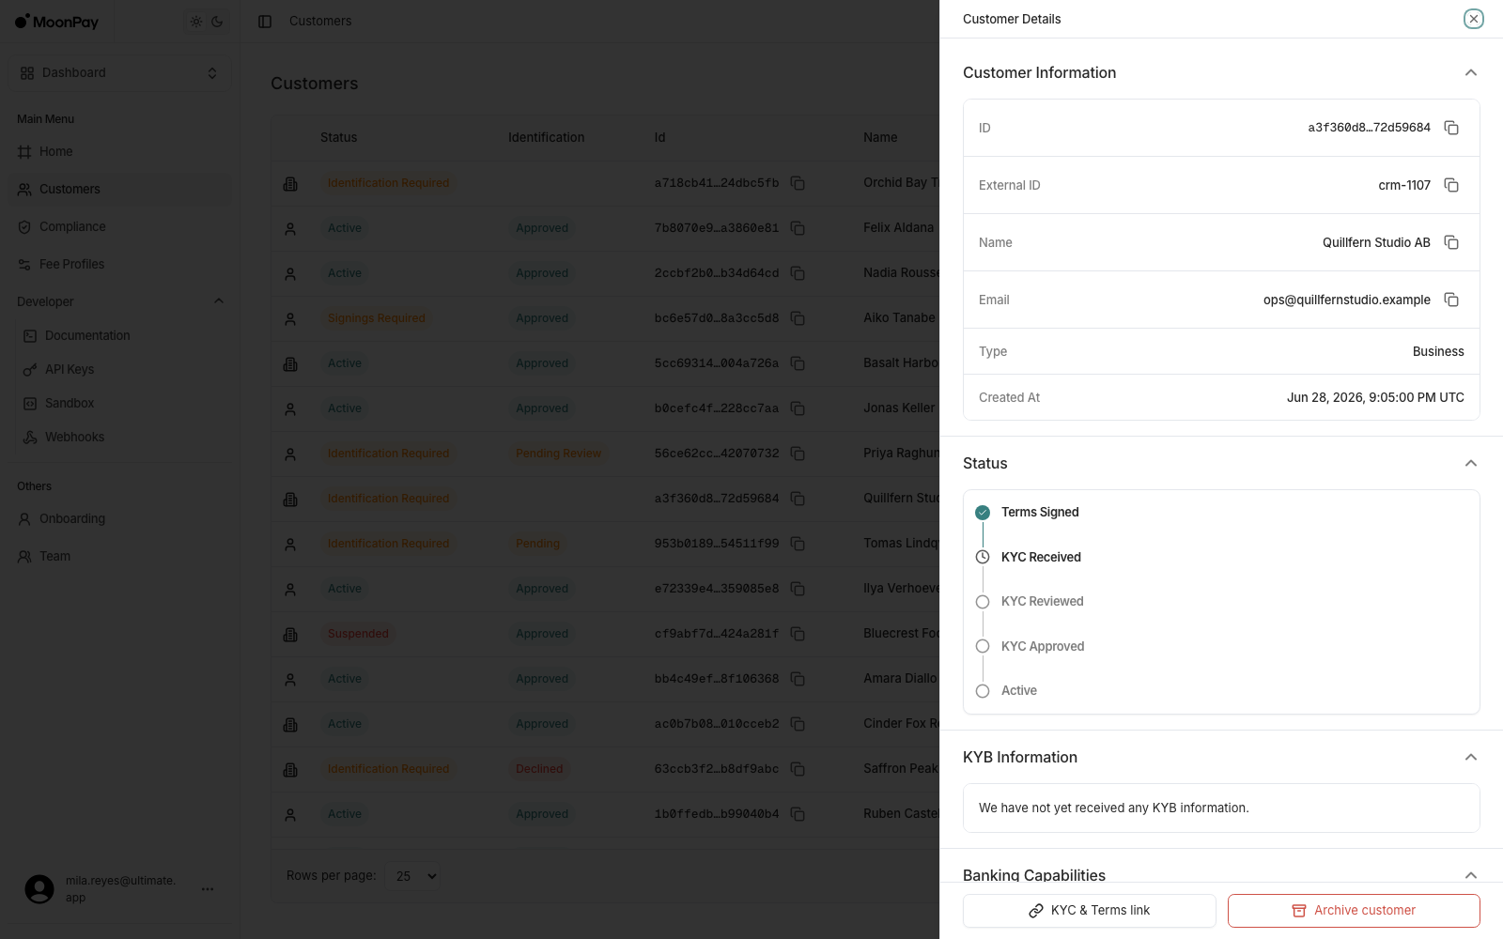Click the Status column header
The height and width of the screenshot is (939, 1503).
point(338,137)
